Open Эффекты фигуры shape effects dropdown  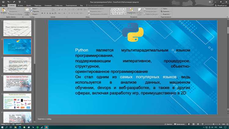[151, 14]
